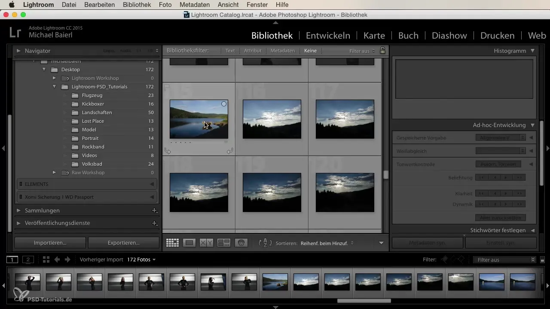Toggle the first flag filter icon

445,260
